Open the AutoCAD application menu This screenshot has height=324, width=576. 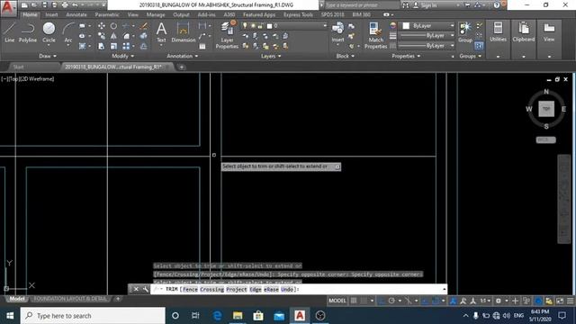pos(7,8)
